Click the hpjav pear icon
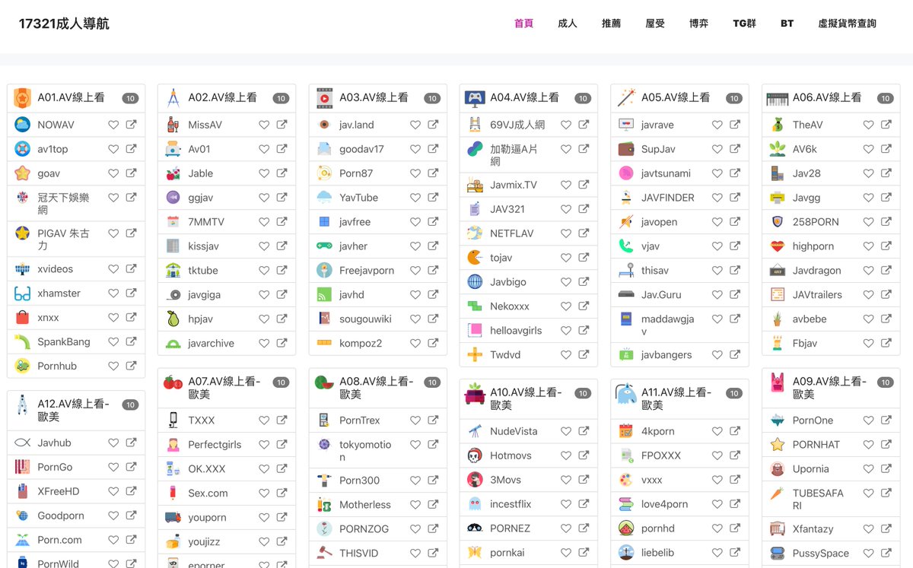Screen dimensions: 913x568 pos(173,319)
